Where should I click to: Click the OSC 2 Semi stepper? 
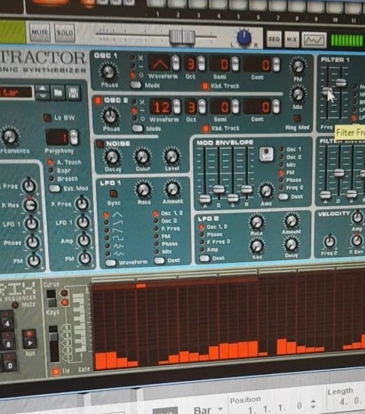point(235,106)
